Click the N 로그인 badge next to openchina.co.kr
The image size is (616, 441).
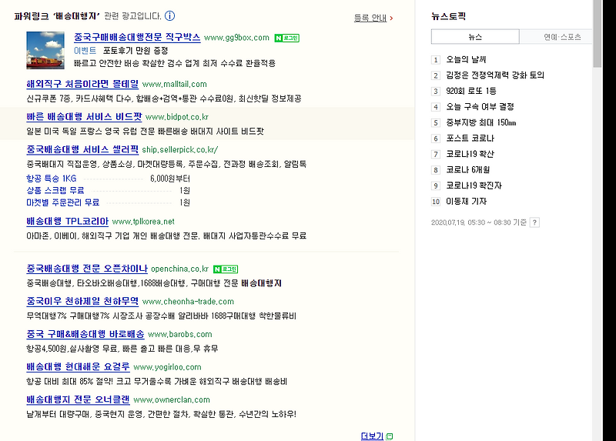226,269
